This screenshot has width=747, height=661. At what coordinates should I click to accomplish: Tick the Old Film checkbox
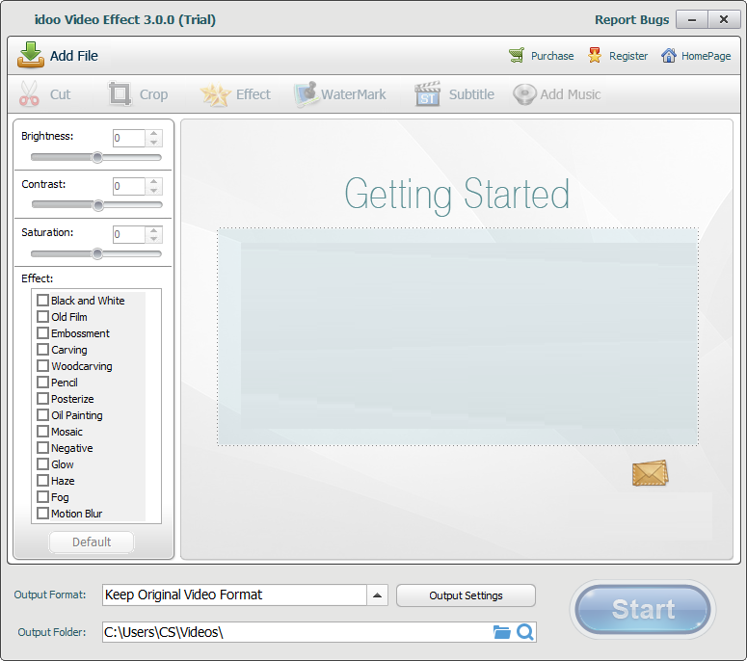tap(42, 317)
